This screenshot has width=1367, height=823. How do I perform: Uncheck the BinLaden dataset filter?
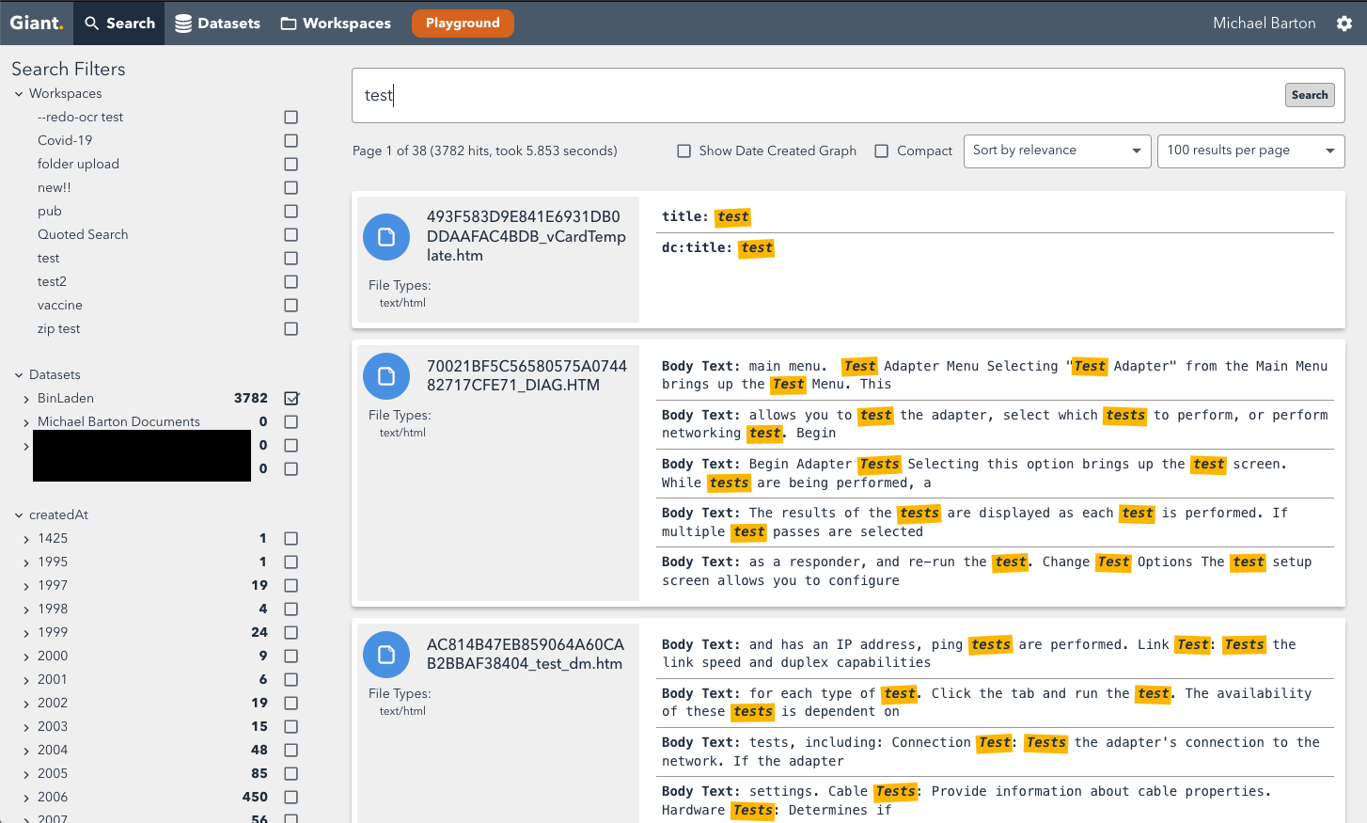[x=291, y=398]
